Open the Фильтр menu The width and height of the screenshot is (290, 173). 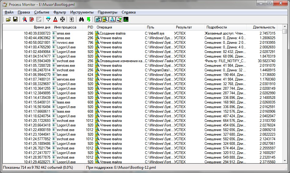tap(60, 12)
